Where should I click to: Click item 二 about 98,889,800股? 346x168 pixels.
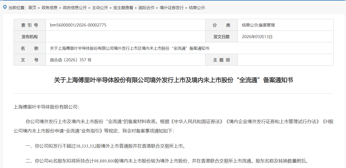(167, 161)
